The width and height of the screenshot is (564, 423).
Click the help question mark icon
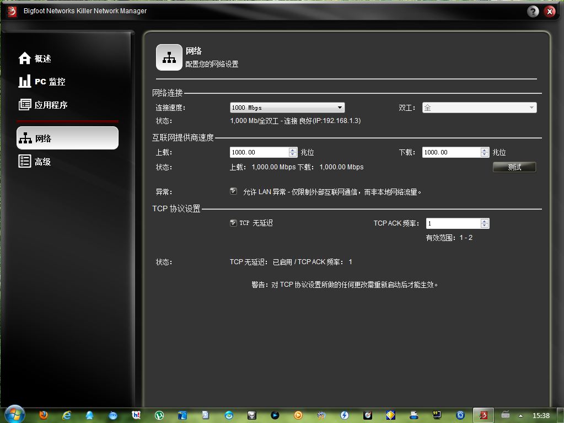coord(533,12)
